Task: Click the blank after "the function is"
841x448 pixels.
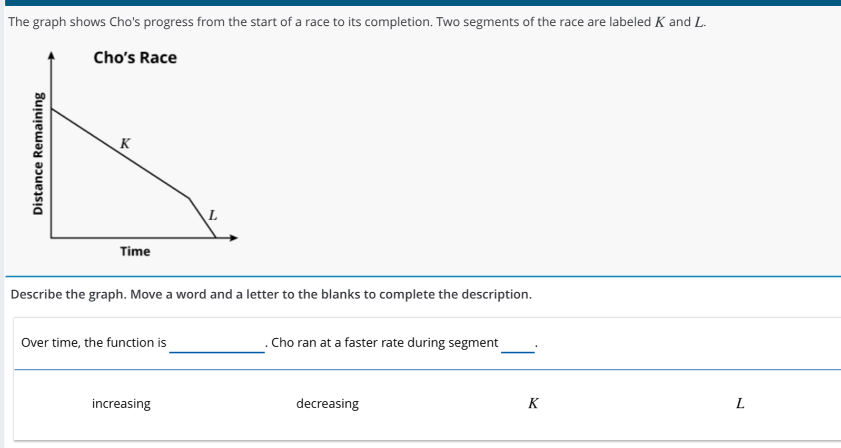Action: (x=216, y=345)
